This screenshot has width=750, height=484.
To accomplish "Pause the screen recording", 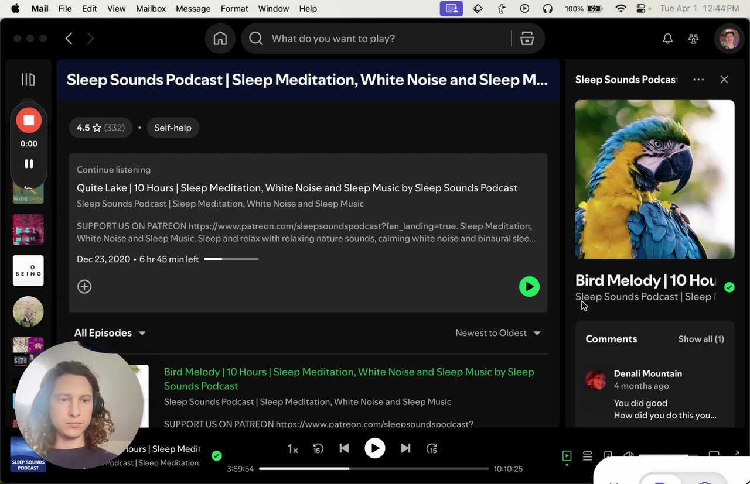I will [29, 164].
